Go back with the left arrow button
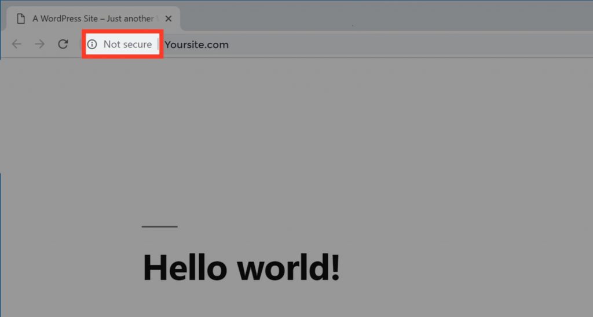 click(17, 44)
